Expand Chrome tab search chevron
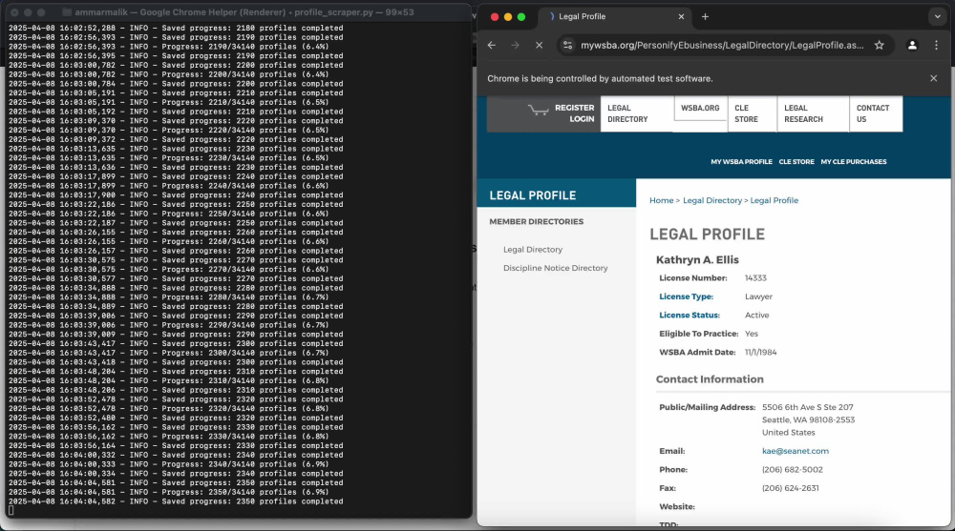 [938, 17]
